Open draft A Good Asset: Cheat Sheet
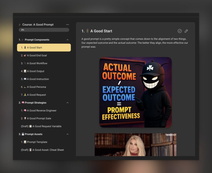212x173 pixels. click(x=44, y=150)
